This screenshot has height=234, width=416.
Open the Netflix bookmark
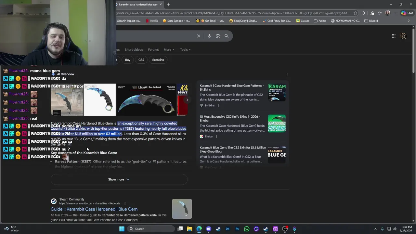(152, 21)
